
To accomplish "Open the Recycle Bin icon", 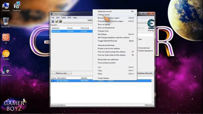I will 6,22.
